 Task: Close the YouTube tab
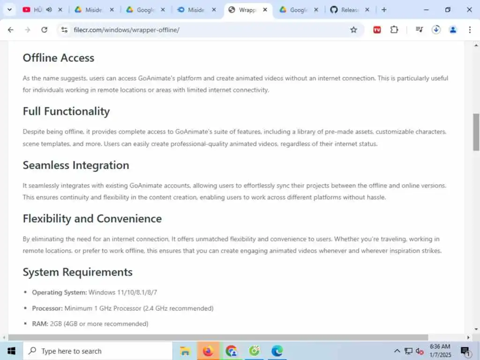(x=60, y=10)
